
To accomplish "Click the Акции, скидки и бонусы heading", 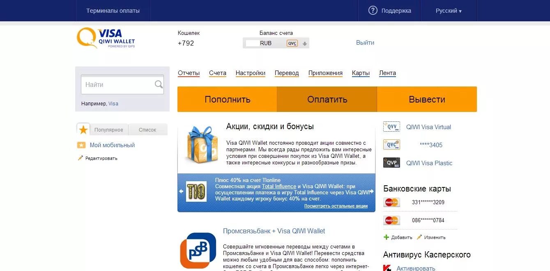I will [270, 126].
